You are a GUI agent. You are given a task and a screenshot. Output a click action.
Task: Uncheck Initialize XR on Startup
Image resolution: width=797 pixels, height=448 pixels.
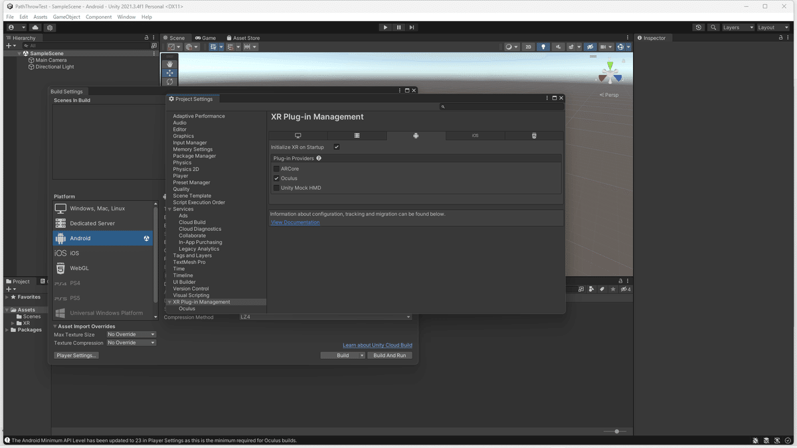[337, 147]
